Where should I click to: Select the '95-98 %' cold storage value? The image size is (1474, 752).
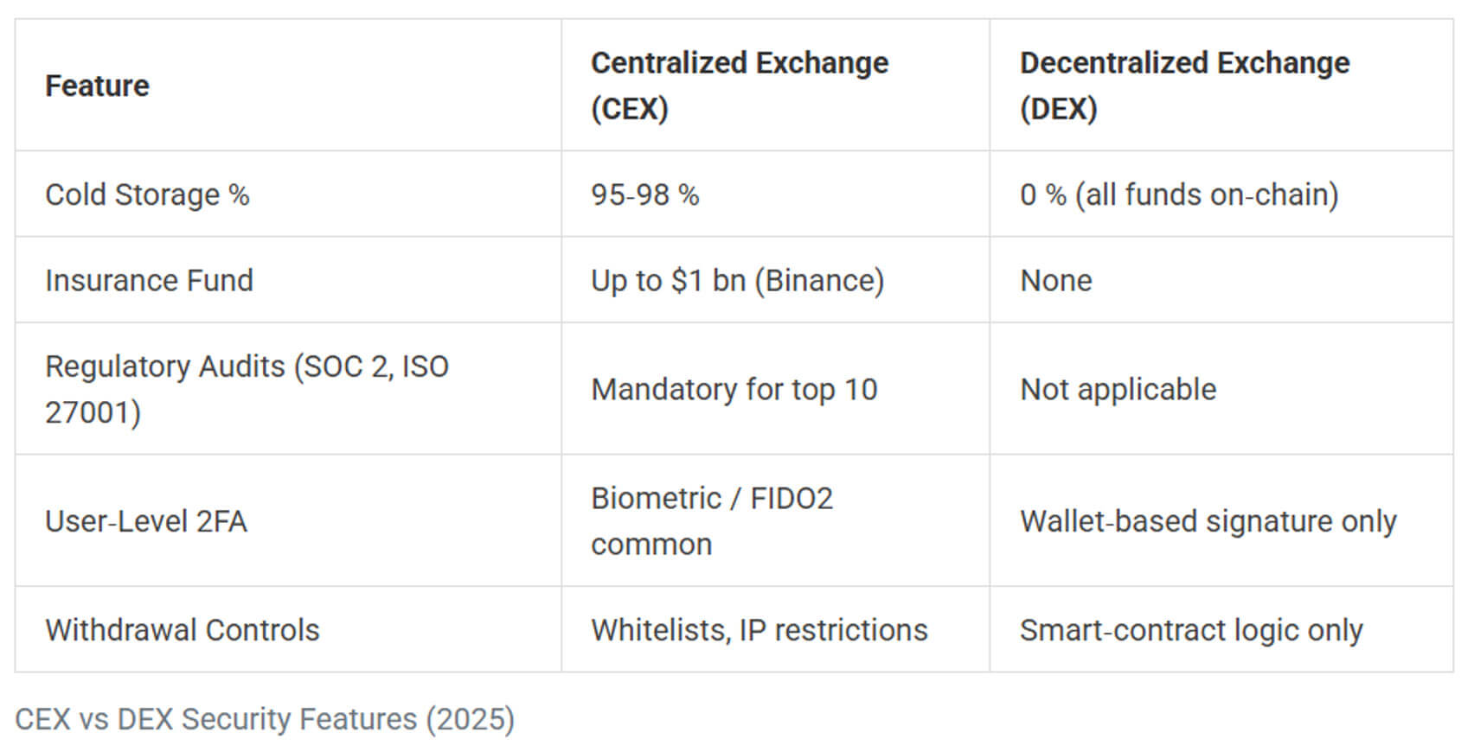(644, 194)
